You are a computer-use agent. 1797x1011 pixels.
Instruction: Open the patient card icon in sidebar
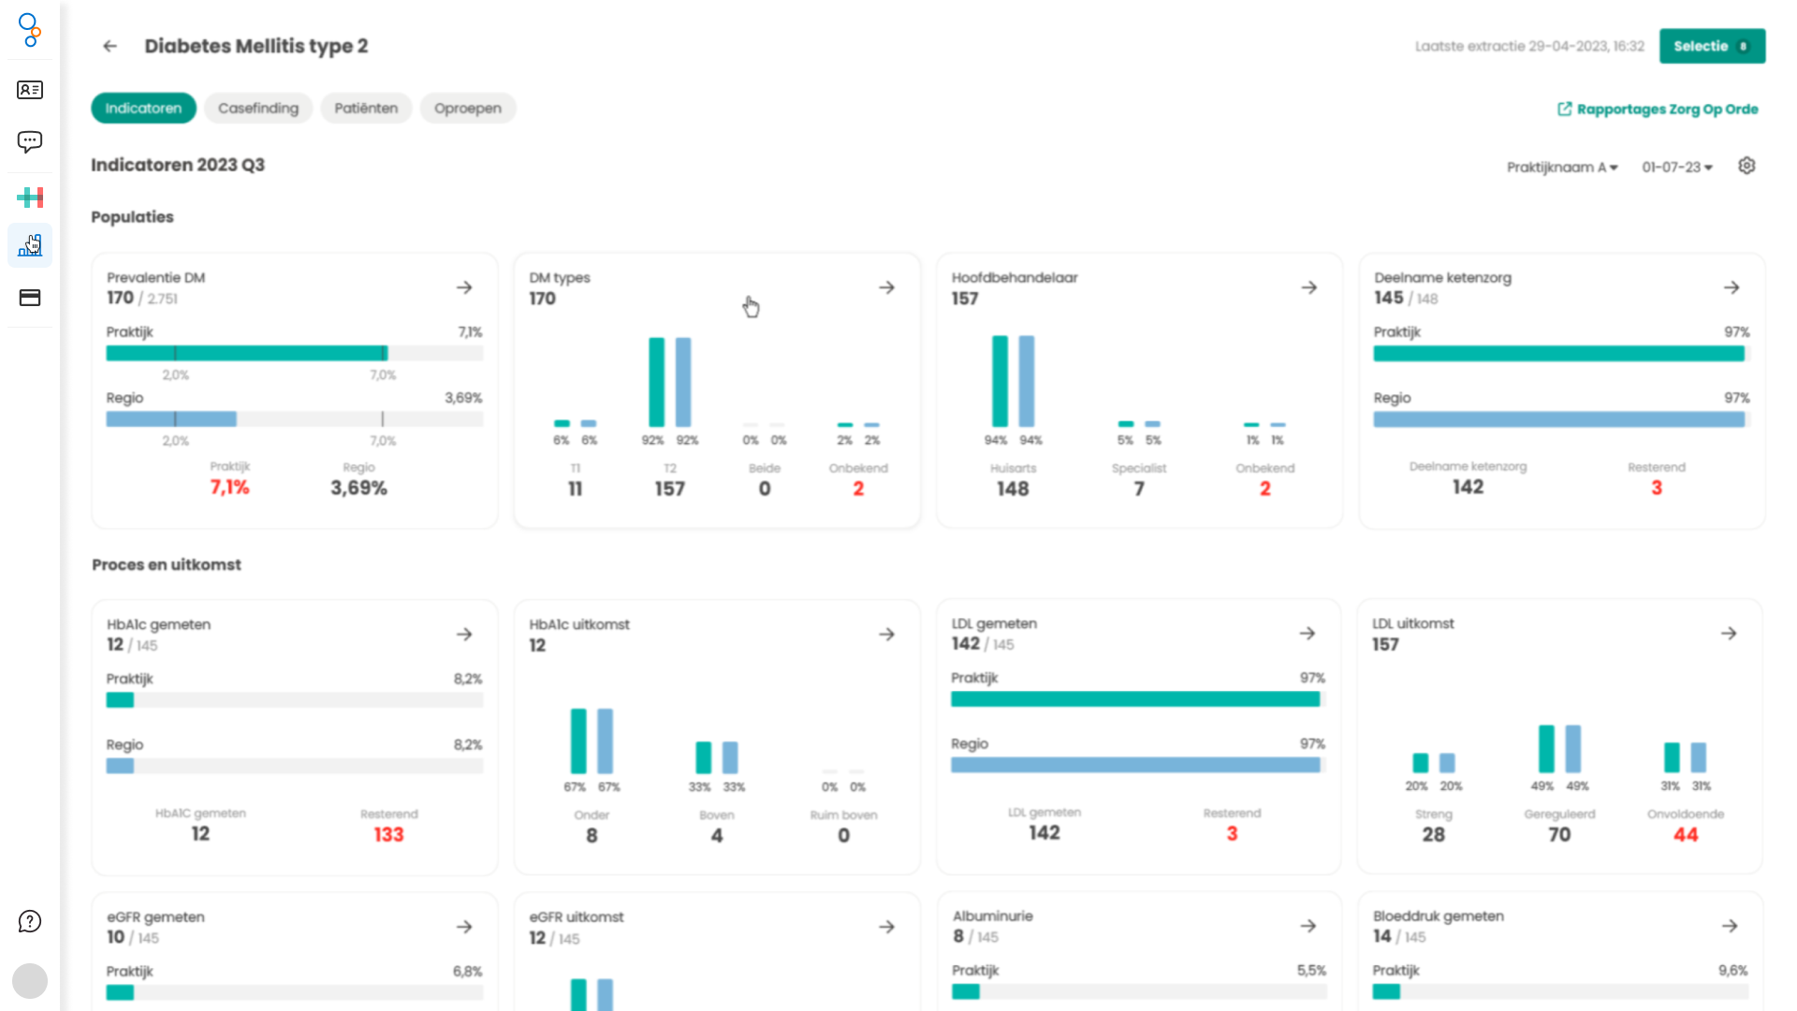tap(30, 90)
